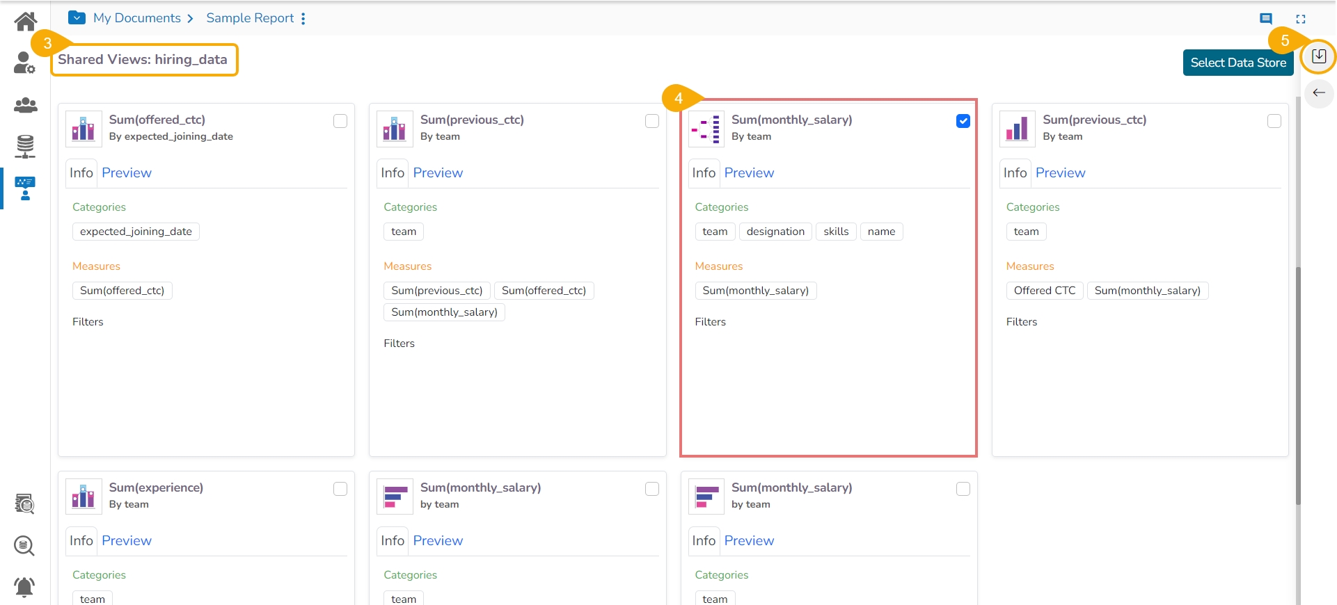Open user settings icon in sidebar

24,63
